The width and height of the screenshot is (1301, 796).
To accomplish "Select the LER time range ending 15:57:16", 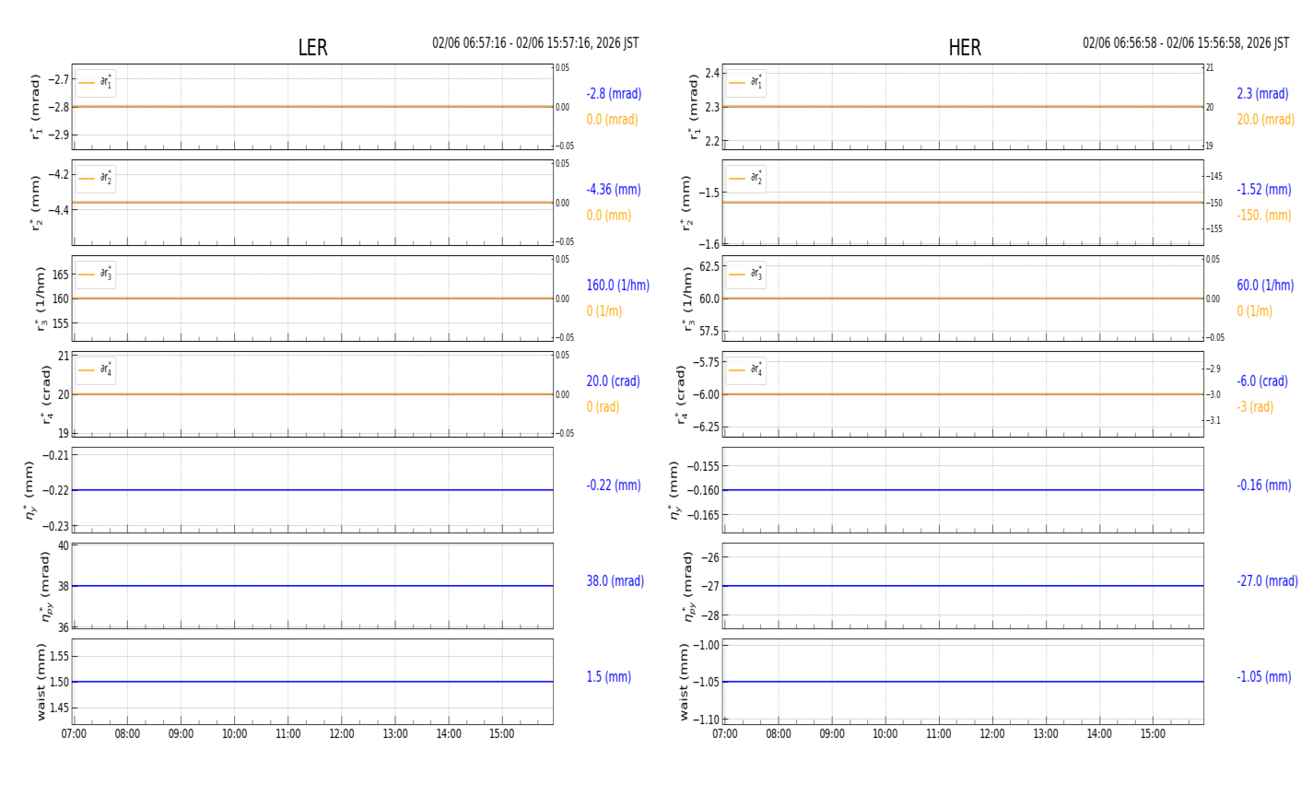I will tap(535, 43).
